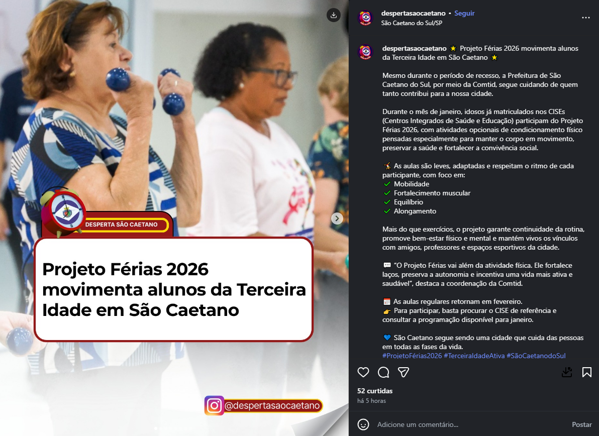This screenshot has height=436, width=599.
Task: Open the emoji picker in the comment field
Action: 363,424
